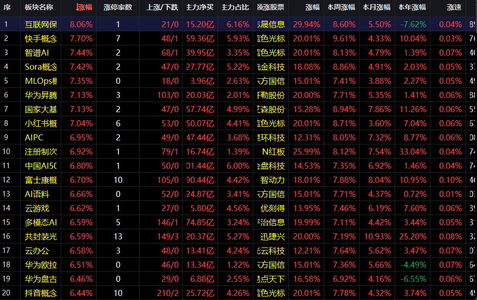Select the 互联网保 sector row name
Viewport: 477px width, 300px height.
coord(41,24)
